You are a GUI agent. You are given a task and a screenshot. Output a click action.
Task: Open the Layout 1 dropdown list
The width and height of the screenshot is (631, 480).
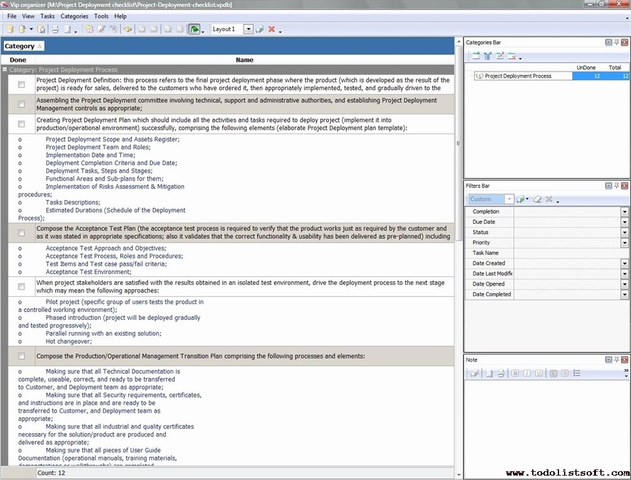(248, 29)
